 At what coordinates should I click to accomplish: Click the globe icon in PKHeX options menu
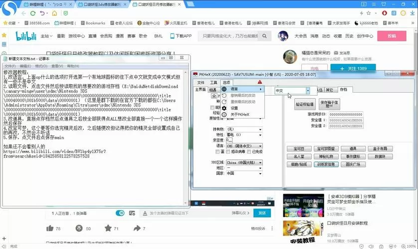[x=224, y=89]
